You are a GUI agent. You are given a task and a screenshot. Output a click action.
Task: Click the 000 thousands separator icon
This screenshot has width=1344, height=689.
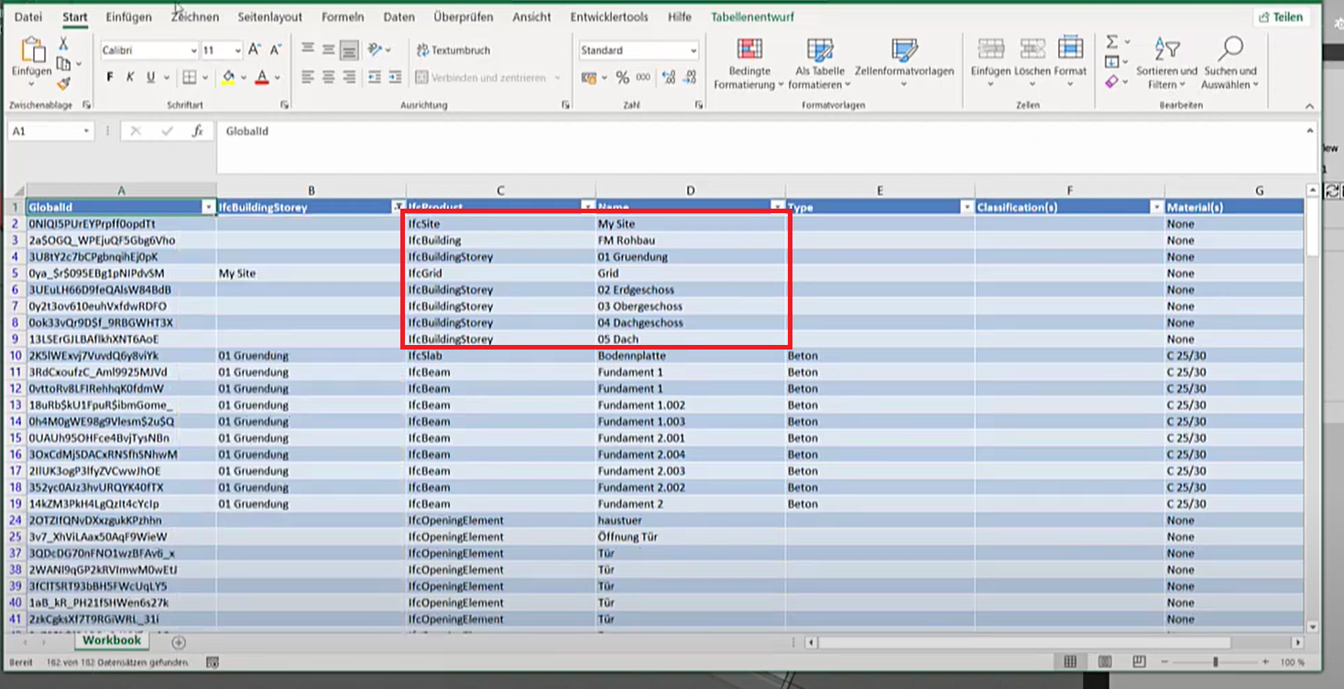(x=643, y=78)
